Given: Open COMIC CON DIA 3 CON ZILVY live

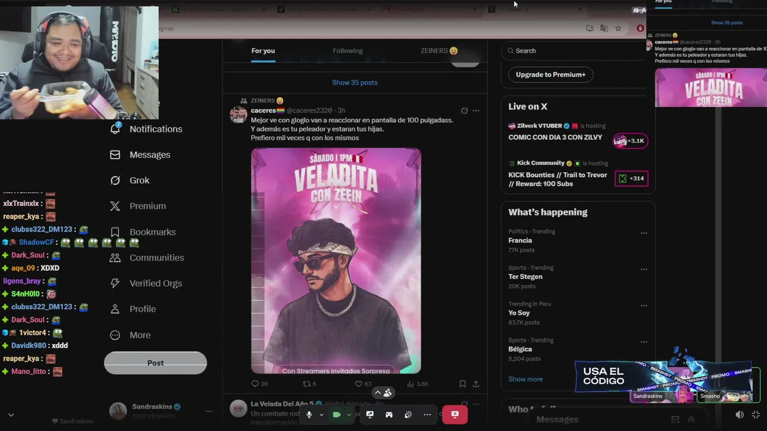Looking at the screenshot, I should [x=555, y=137].
